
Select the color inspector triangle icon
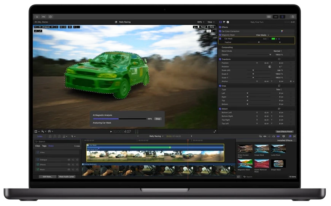coord(224,22)
